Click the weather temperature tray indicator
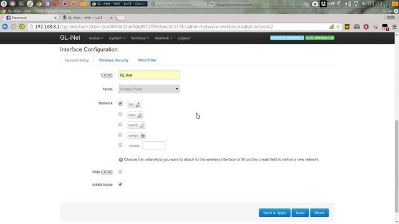The height and width of the screenshot is (224, 399). pos(332,4)
